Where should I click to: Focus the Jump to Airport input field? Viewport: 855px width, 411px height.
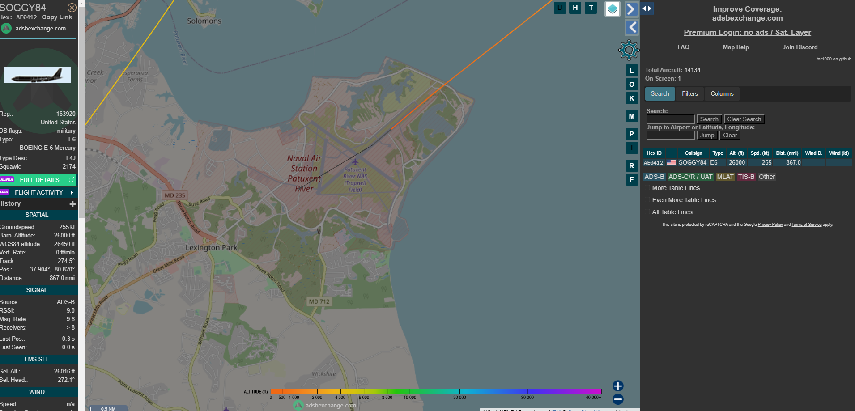point(670,136)
